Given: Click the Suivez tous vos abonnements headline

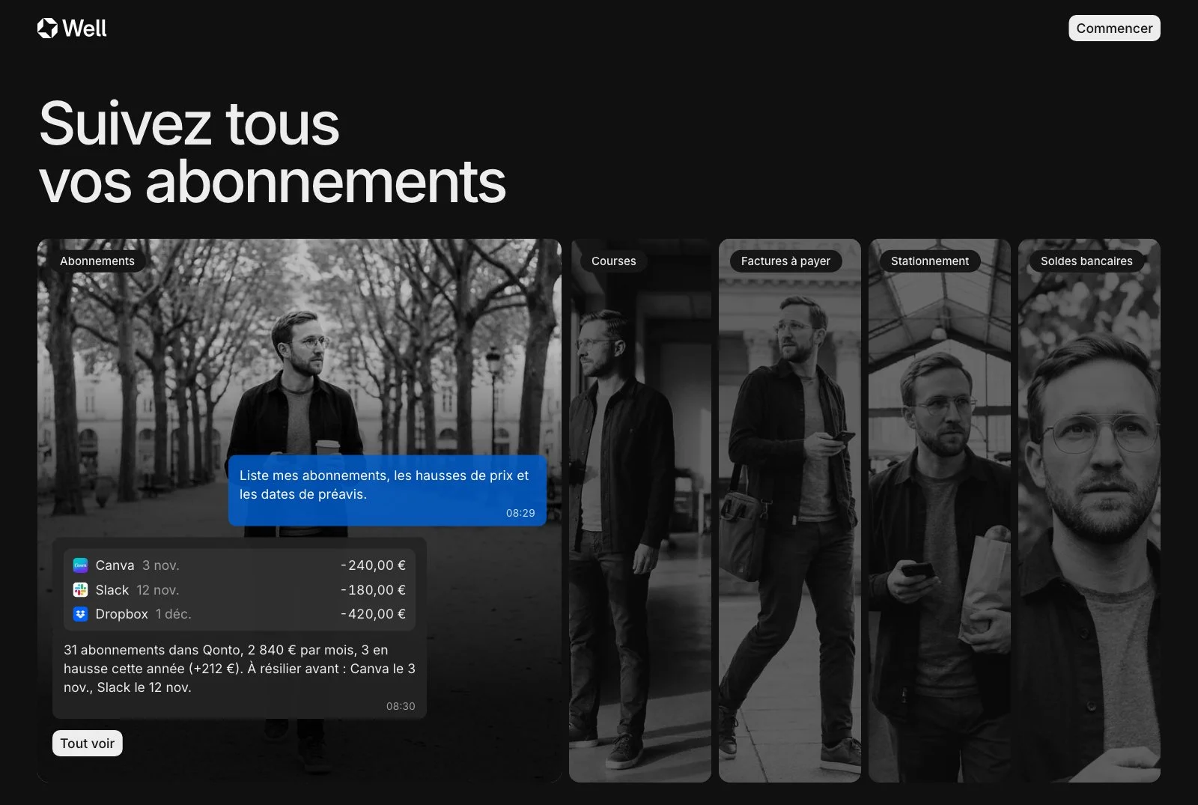Looking at the screenshot, I should [273, 153].
